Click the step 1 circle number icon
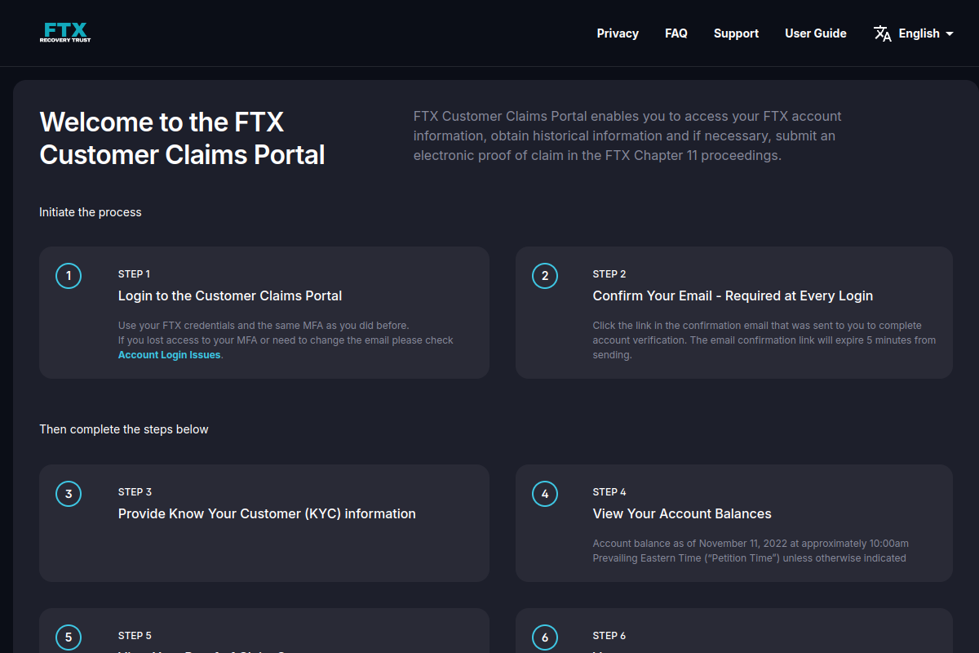 click(69, 276)
